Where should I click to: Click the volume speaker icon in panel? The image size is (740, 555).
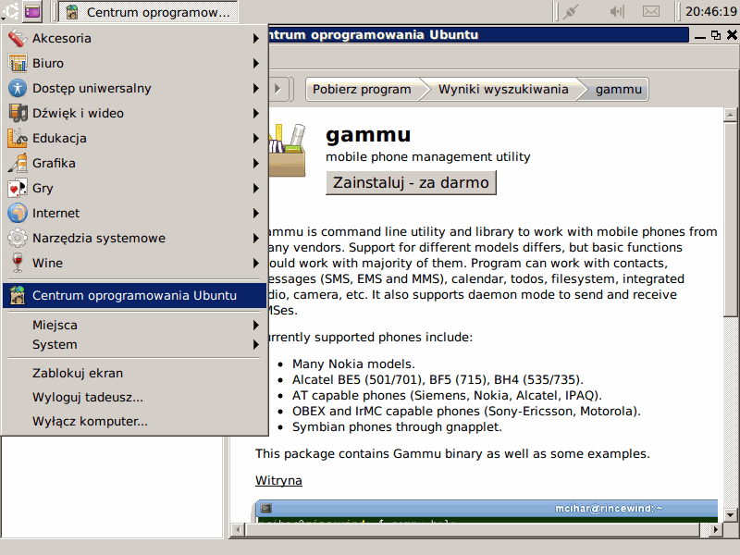(617, 12)
